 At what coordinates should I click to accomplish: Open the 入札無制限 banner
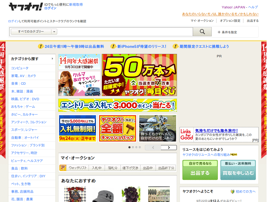tap(78, 128)
